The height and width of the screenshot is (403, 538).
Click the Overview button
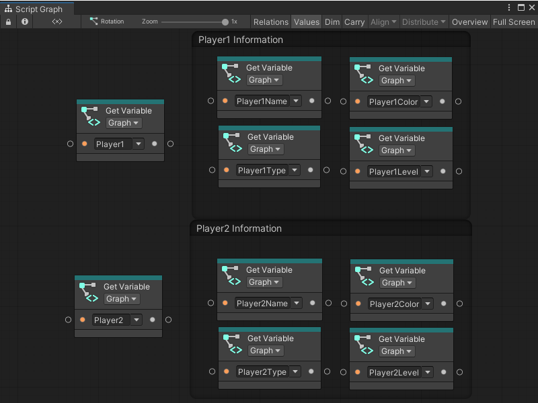[469, 21]
